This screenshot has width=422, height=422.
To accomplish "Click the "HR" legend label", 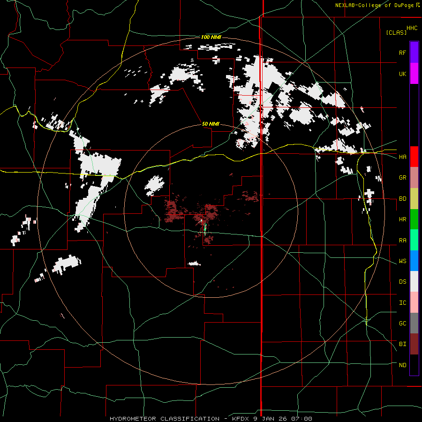I will (402, 219).
